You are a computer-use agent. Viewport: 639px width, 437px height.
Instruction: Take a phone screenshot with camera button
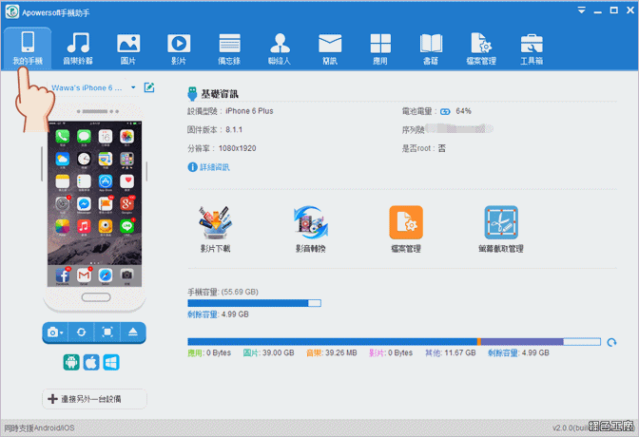coord(52,332)
